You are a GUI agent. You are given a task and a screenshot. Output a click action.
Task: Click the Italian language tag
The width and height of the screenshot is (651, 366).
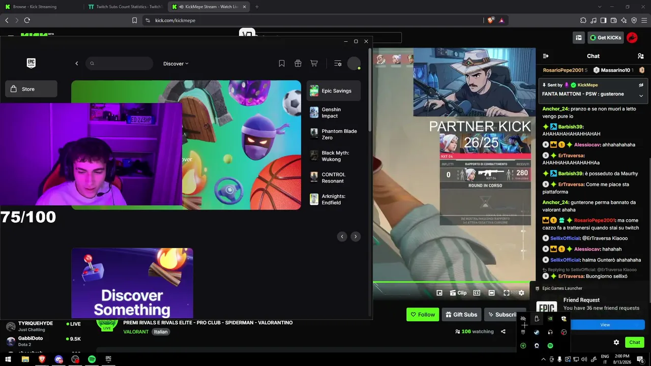click(x=161, y=331)
